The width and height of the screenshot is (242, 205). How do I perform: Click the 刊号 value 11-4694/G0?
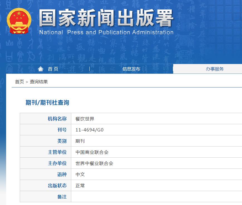89,130
